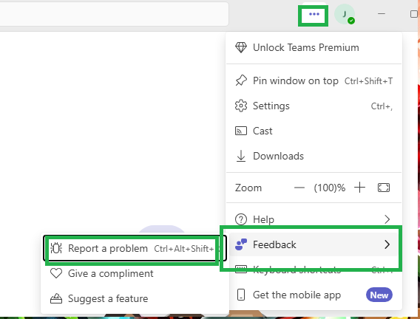Click the diamond Unlock Teams Premium icon
Screen dimensions: 420x319
coord(241,47)
